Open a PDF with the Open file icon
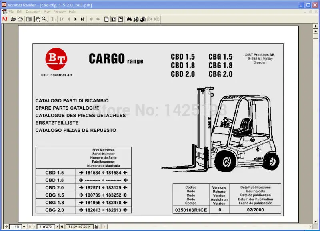 [x=12, y=19]
